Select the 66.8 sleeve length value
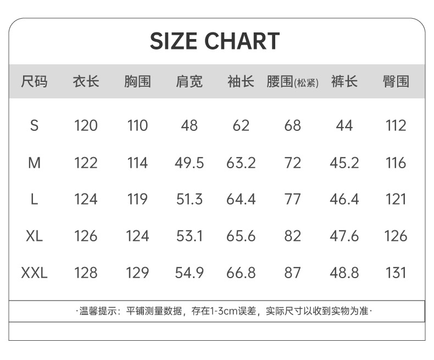Image resolution: width=434 pixels, height=360 pixels. point(241,273)
